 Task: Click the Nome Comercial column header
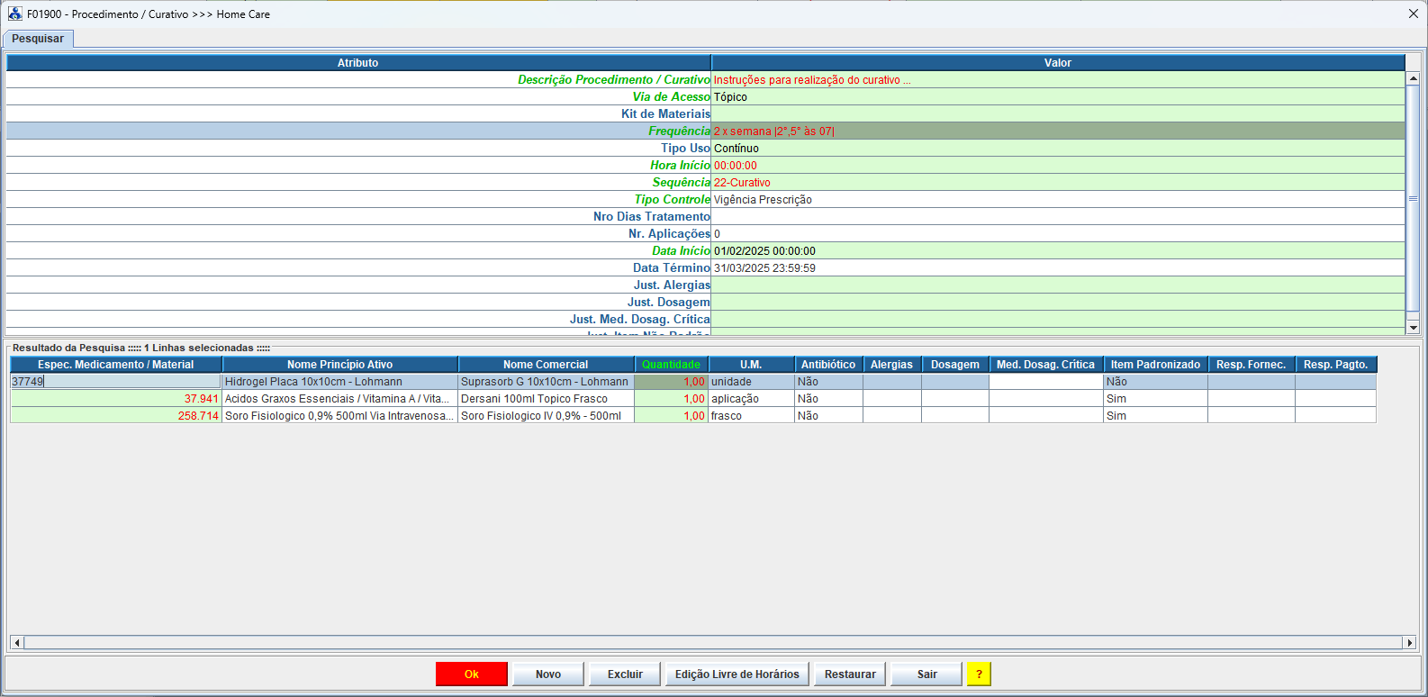click(546, 365)
